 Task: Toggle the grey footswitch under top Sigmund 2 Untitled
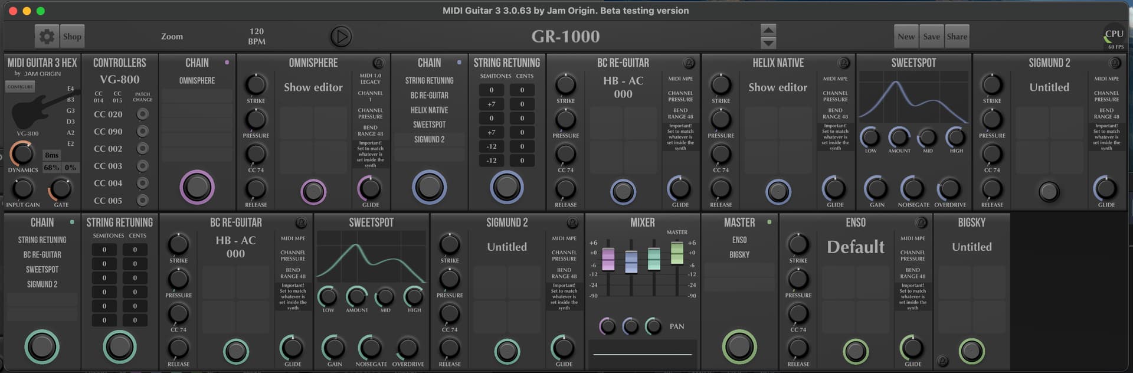(x=1049, y=191)
